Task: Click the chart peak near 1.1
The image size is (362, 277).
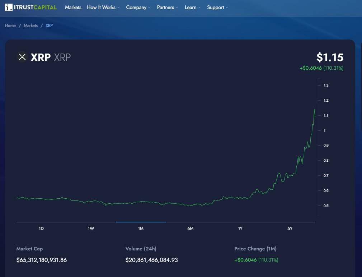Action: click(314, 110)
